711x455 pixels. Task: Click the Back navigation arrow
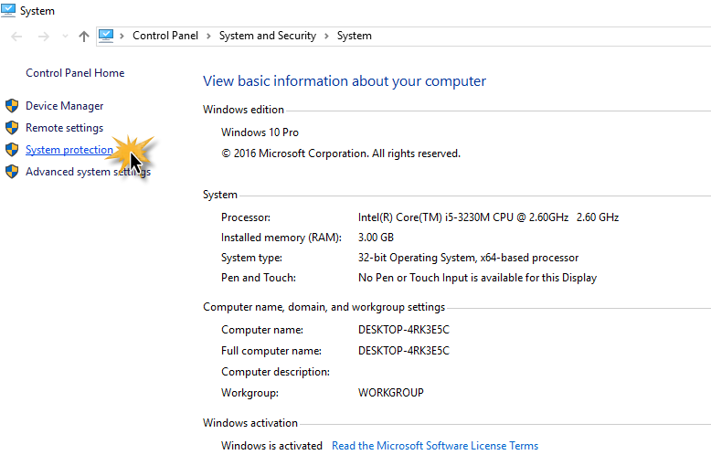point(17,37)
